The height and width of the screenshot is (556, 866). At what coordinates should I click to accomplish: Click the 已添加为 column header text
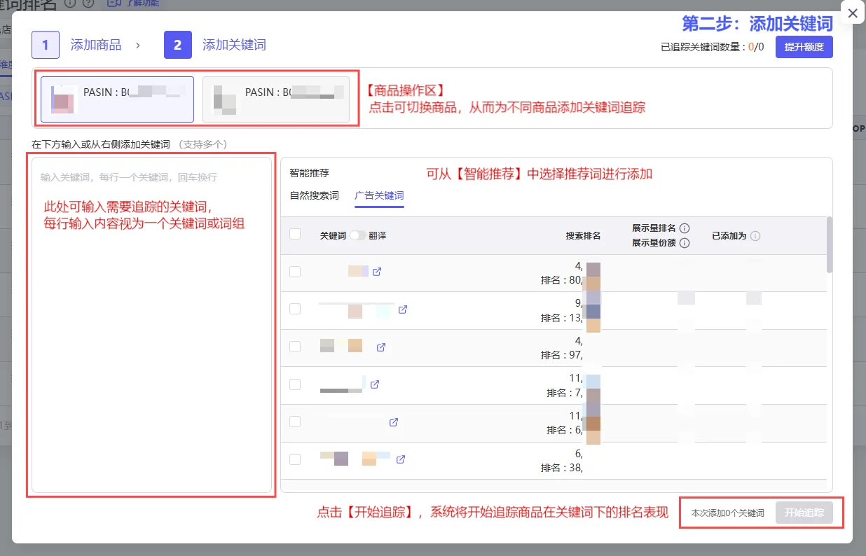tap(729, 236)
